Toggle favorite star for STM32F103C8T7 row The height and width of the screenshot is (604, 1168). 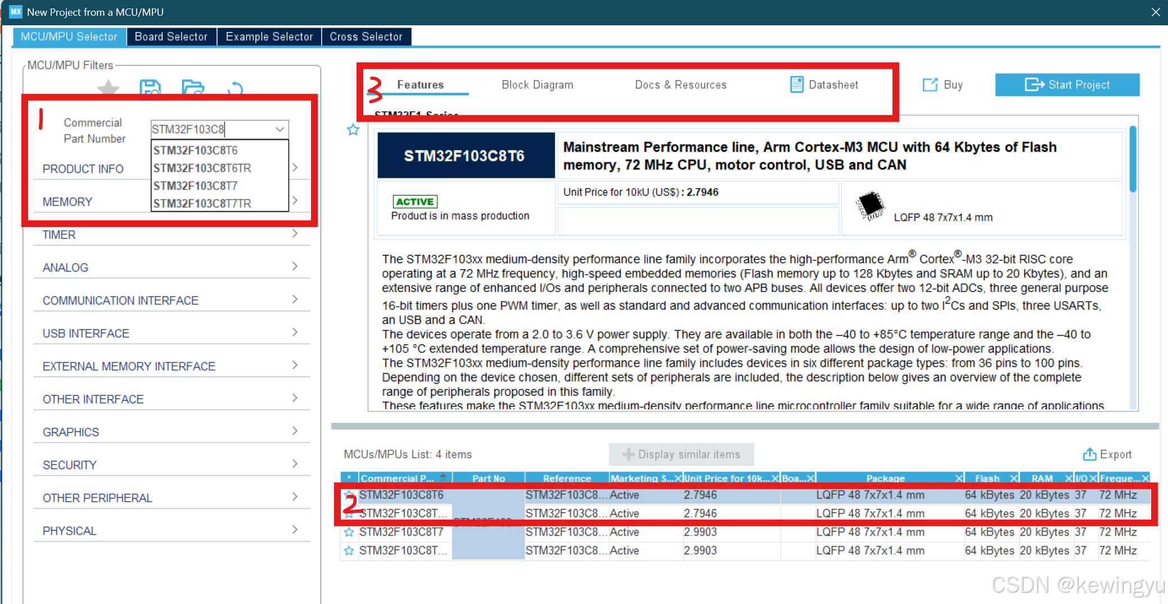(x=349, y=532)
